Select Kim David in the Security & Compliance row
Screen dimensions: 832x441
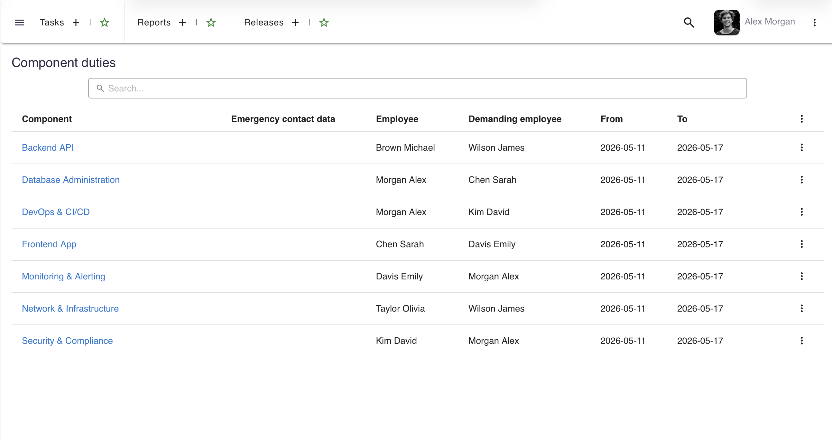coord(396,341)
